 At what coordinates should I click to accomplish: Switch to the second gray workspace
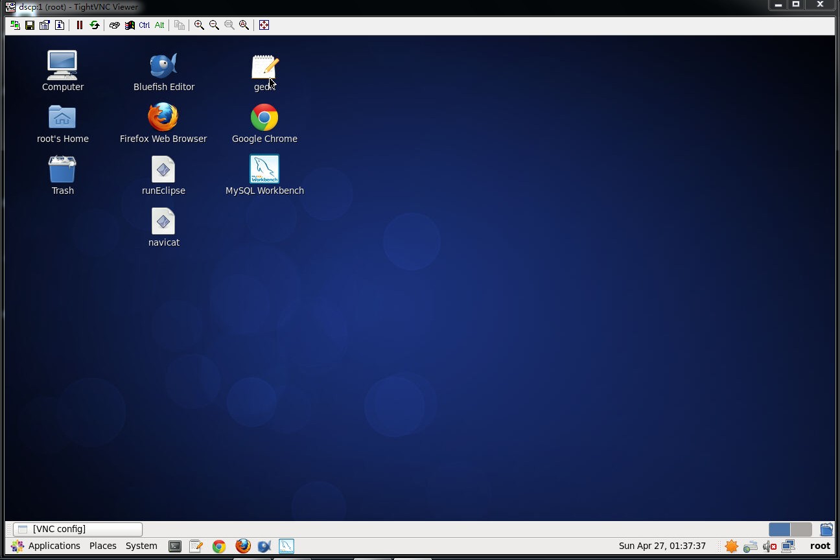(x=801, y=530)
